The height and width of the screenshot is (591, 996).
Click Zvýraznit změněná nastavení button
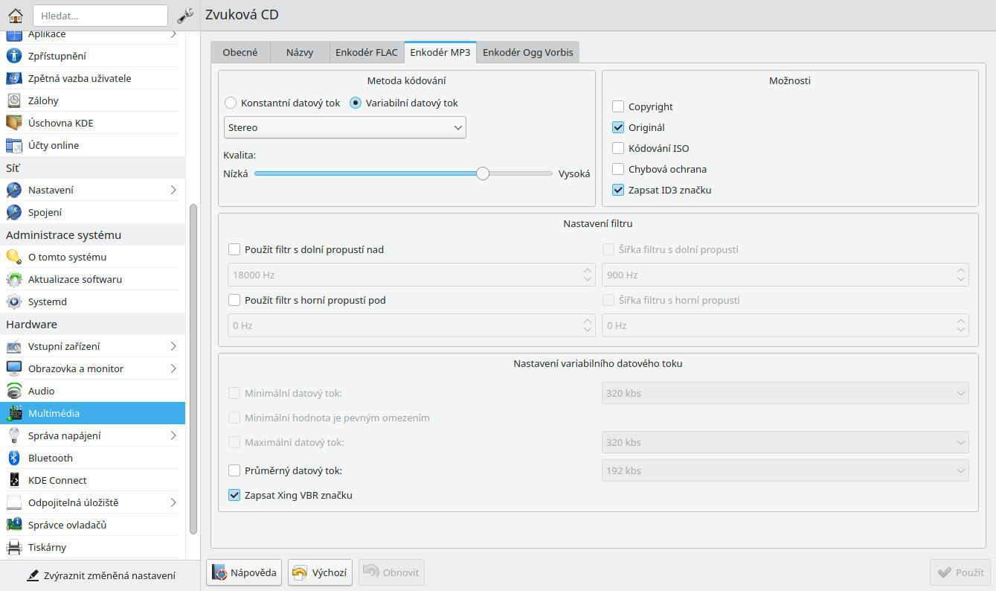click(x=100, y=575)
